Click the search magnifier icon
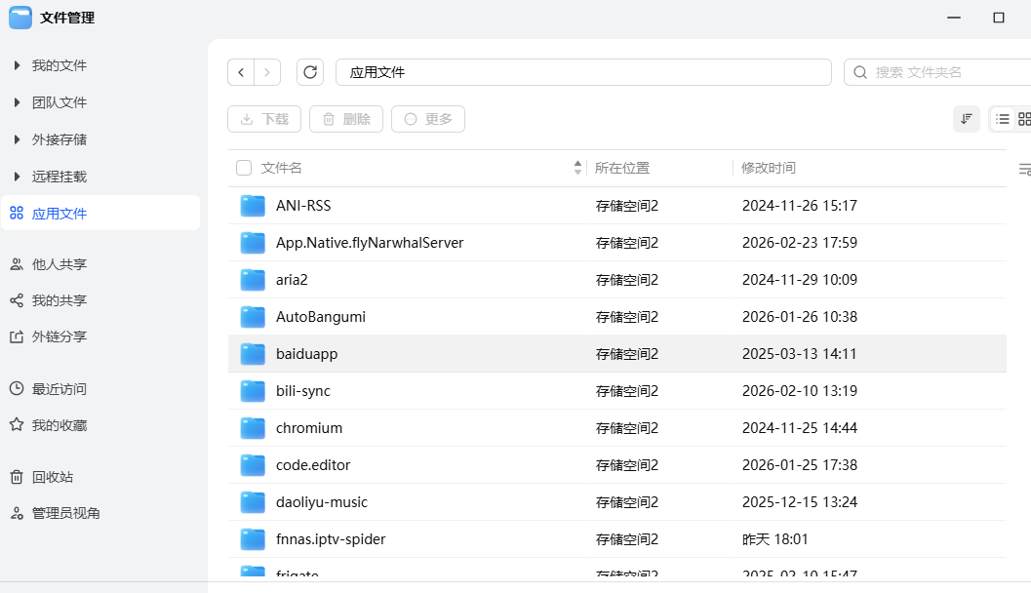The width and height of the screenshot is (1031, 593). pos(860,72)
